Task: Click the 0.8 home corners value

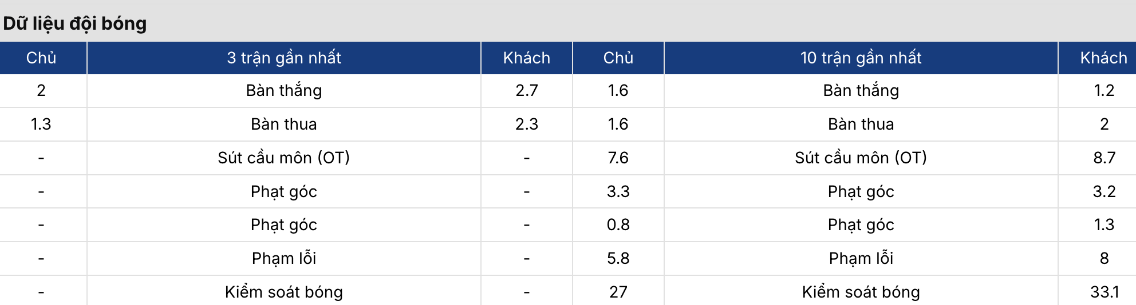Action: 618,224
